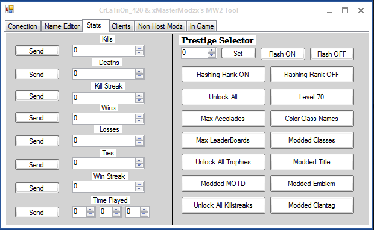The width and height of the screenshot is (374, 230).
Task: Apply Modded Clantag
Action: pyautogui.click(x=312, y=205)
